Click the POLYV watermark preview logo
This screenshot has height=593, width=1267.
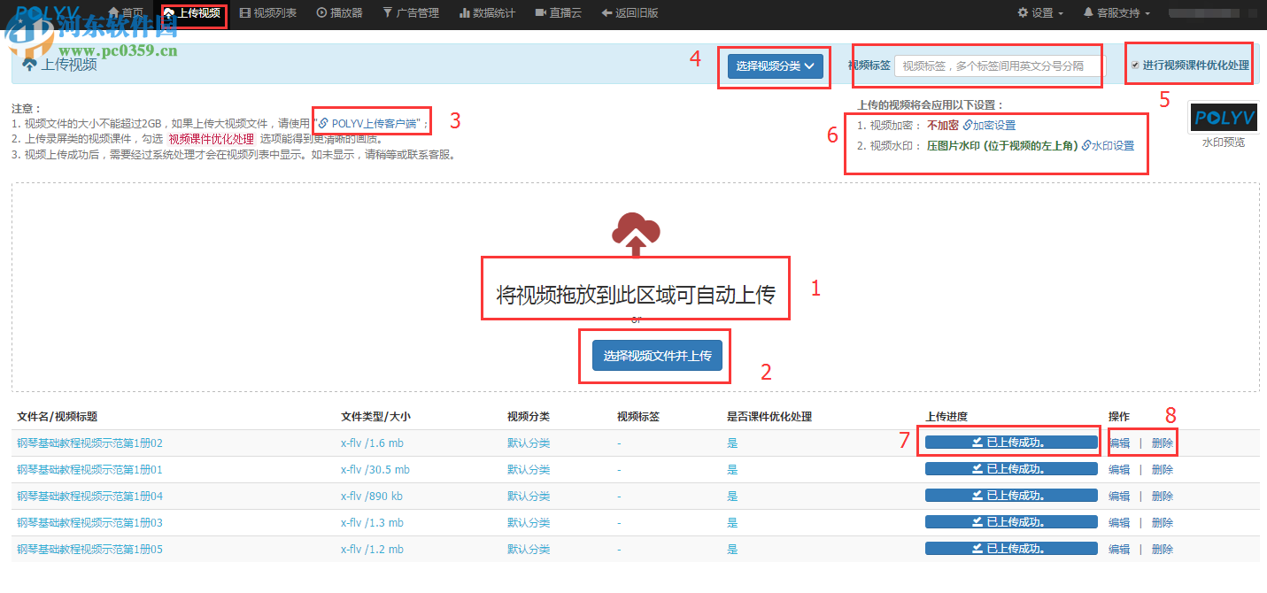pos(1222,116)
